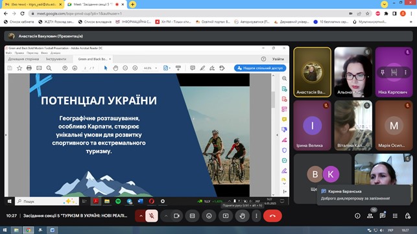This screenshot has height=234, width=417.
Task: Select the Марія Осип... participant tile
Action: click(x=394, y=125)
